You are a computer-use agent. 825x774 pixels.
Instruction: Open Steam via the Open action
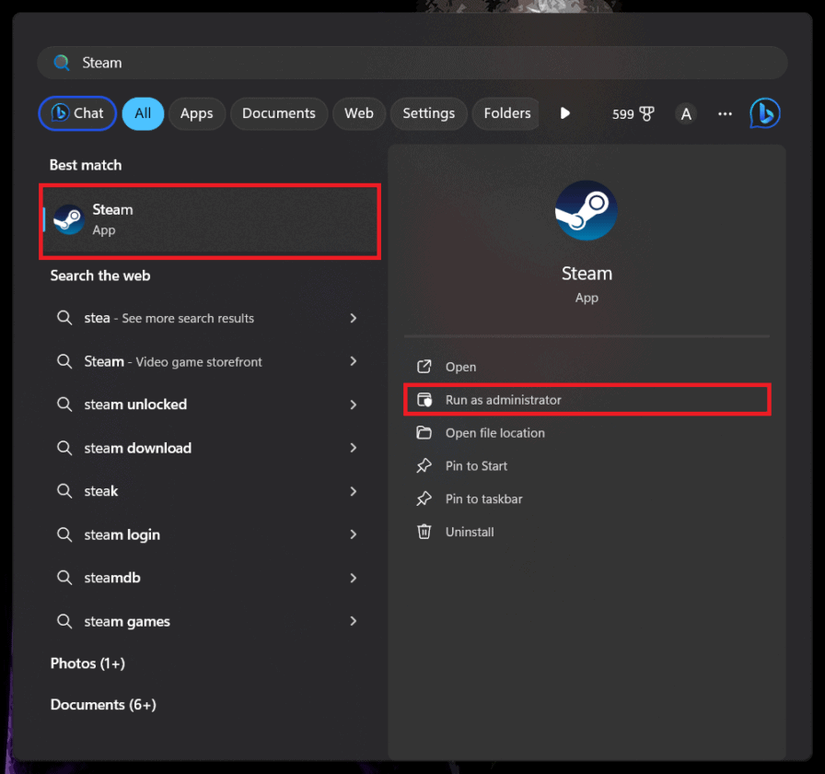pos(460,367)
